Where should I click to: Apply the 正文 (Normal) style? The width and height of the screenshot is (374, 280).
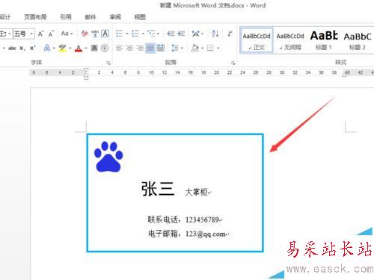click(257, 40)
